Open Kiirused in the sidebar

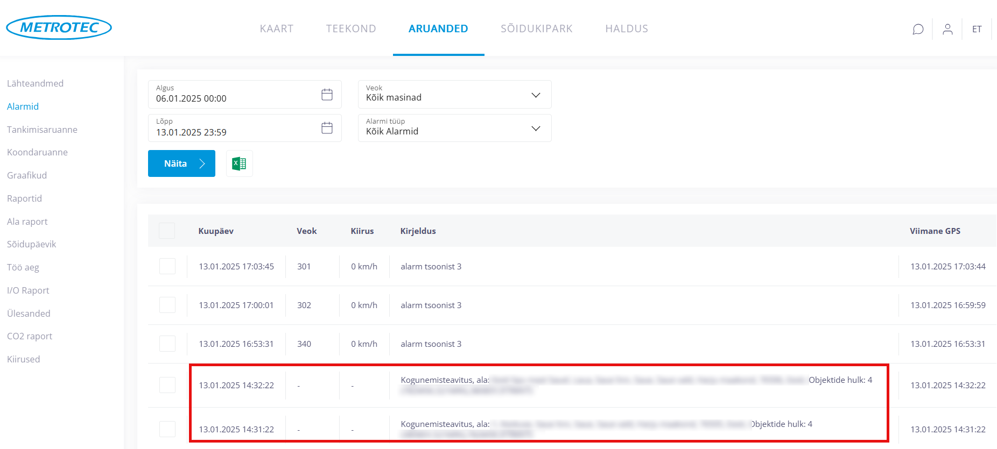23,359
